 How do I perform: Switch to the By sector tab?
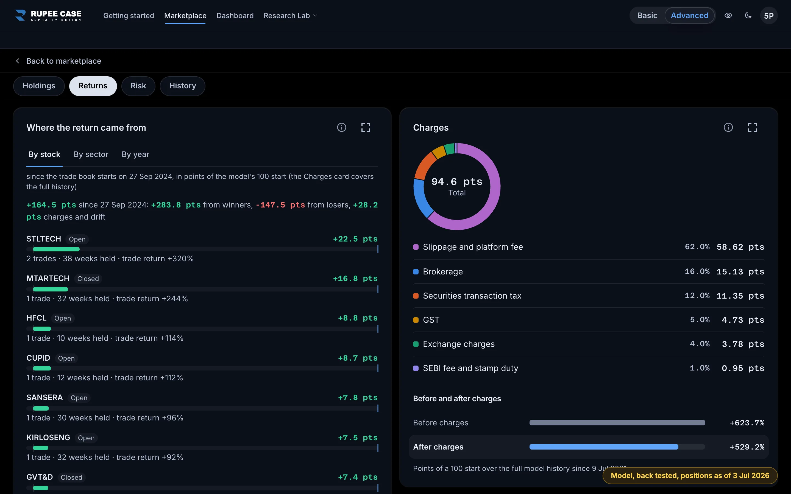point(91,155)
